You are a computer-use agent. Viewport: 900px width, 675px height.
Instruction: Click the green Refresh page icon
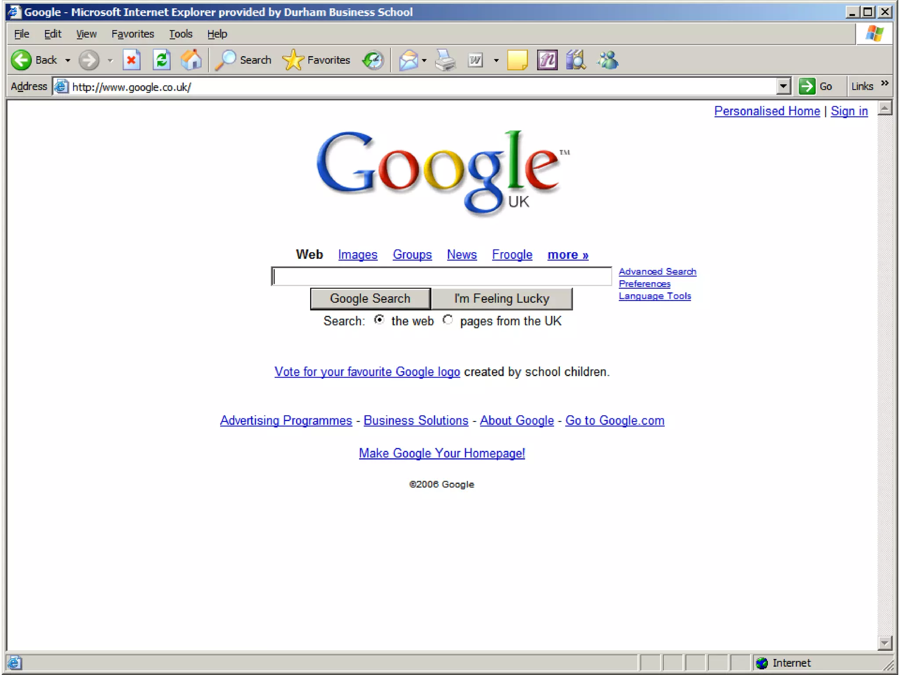[161, 60]
